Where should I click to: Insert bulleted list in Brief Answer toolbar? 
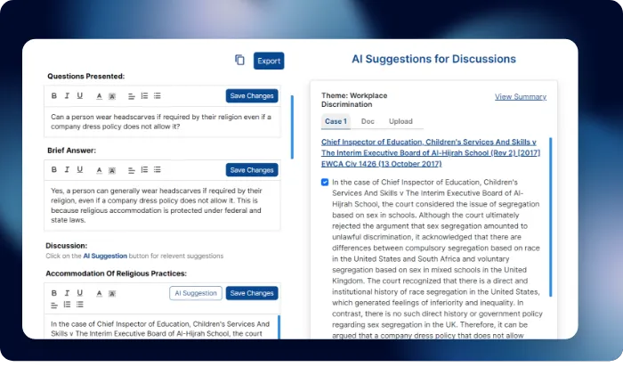click(x=158, y=170)
